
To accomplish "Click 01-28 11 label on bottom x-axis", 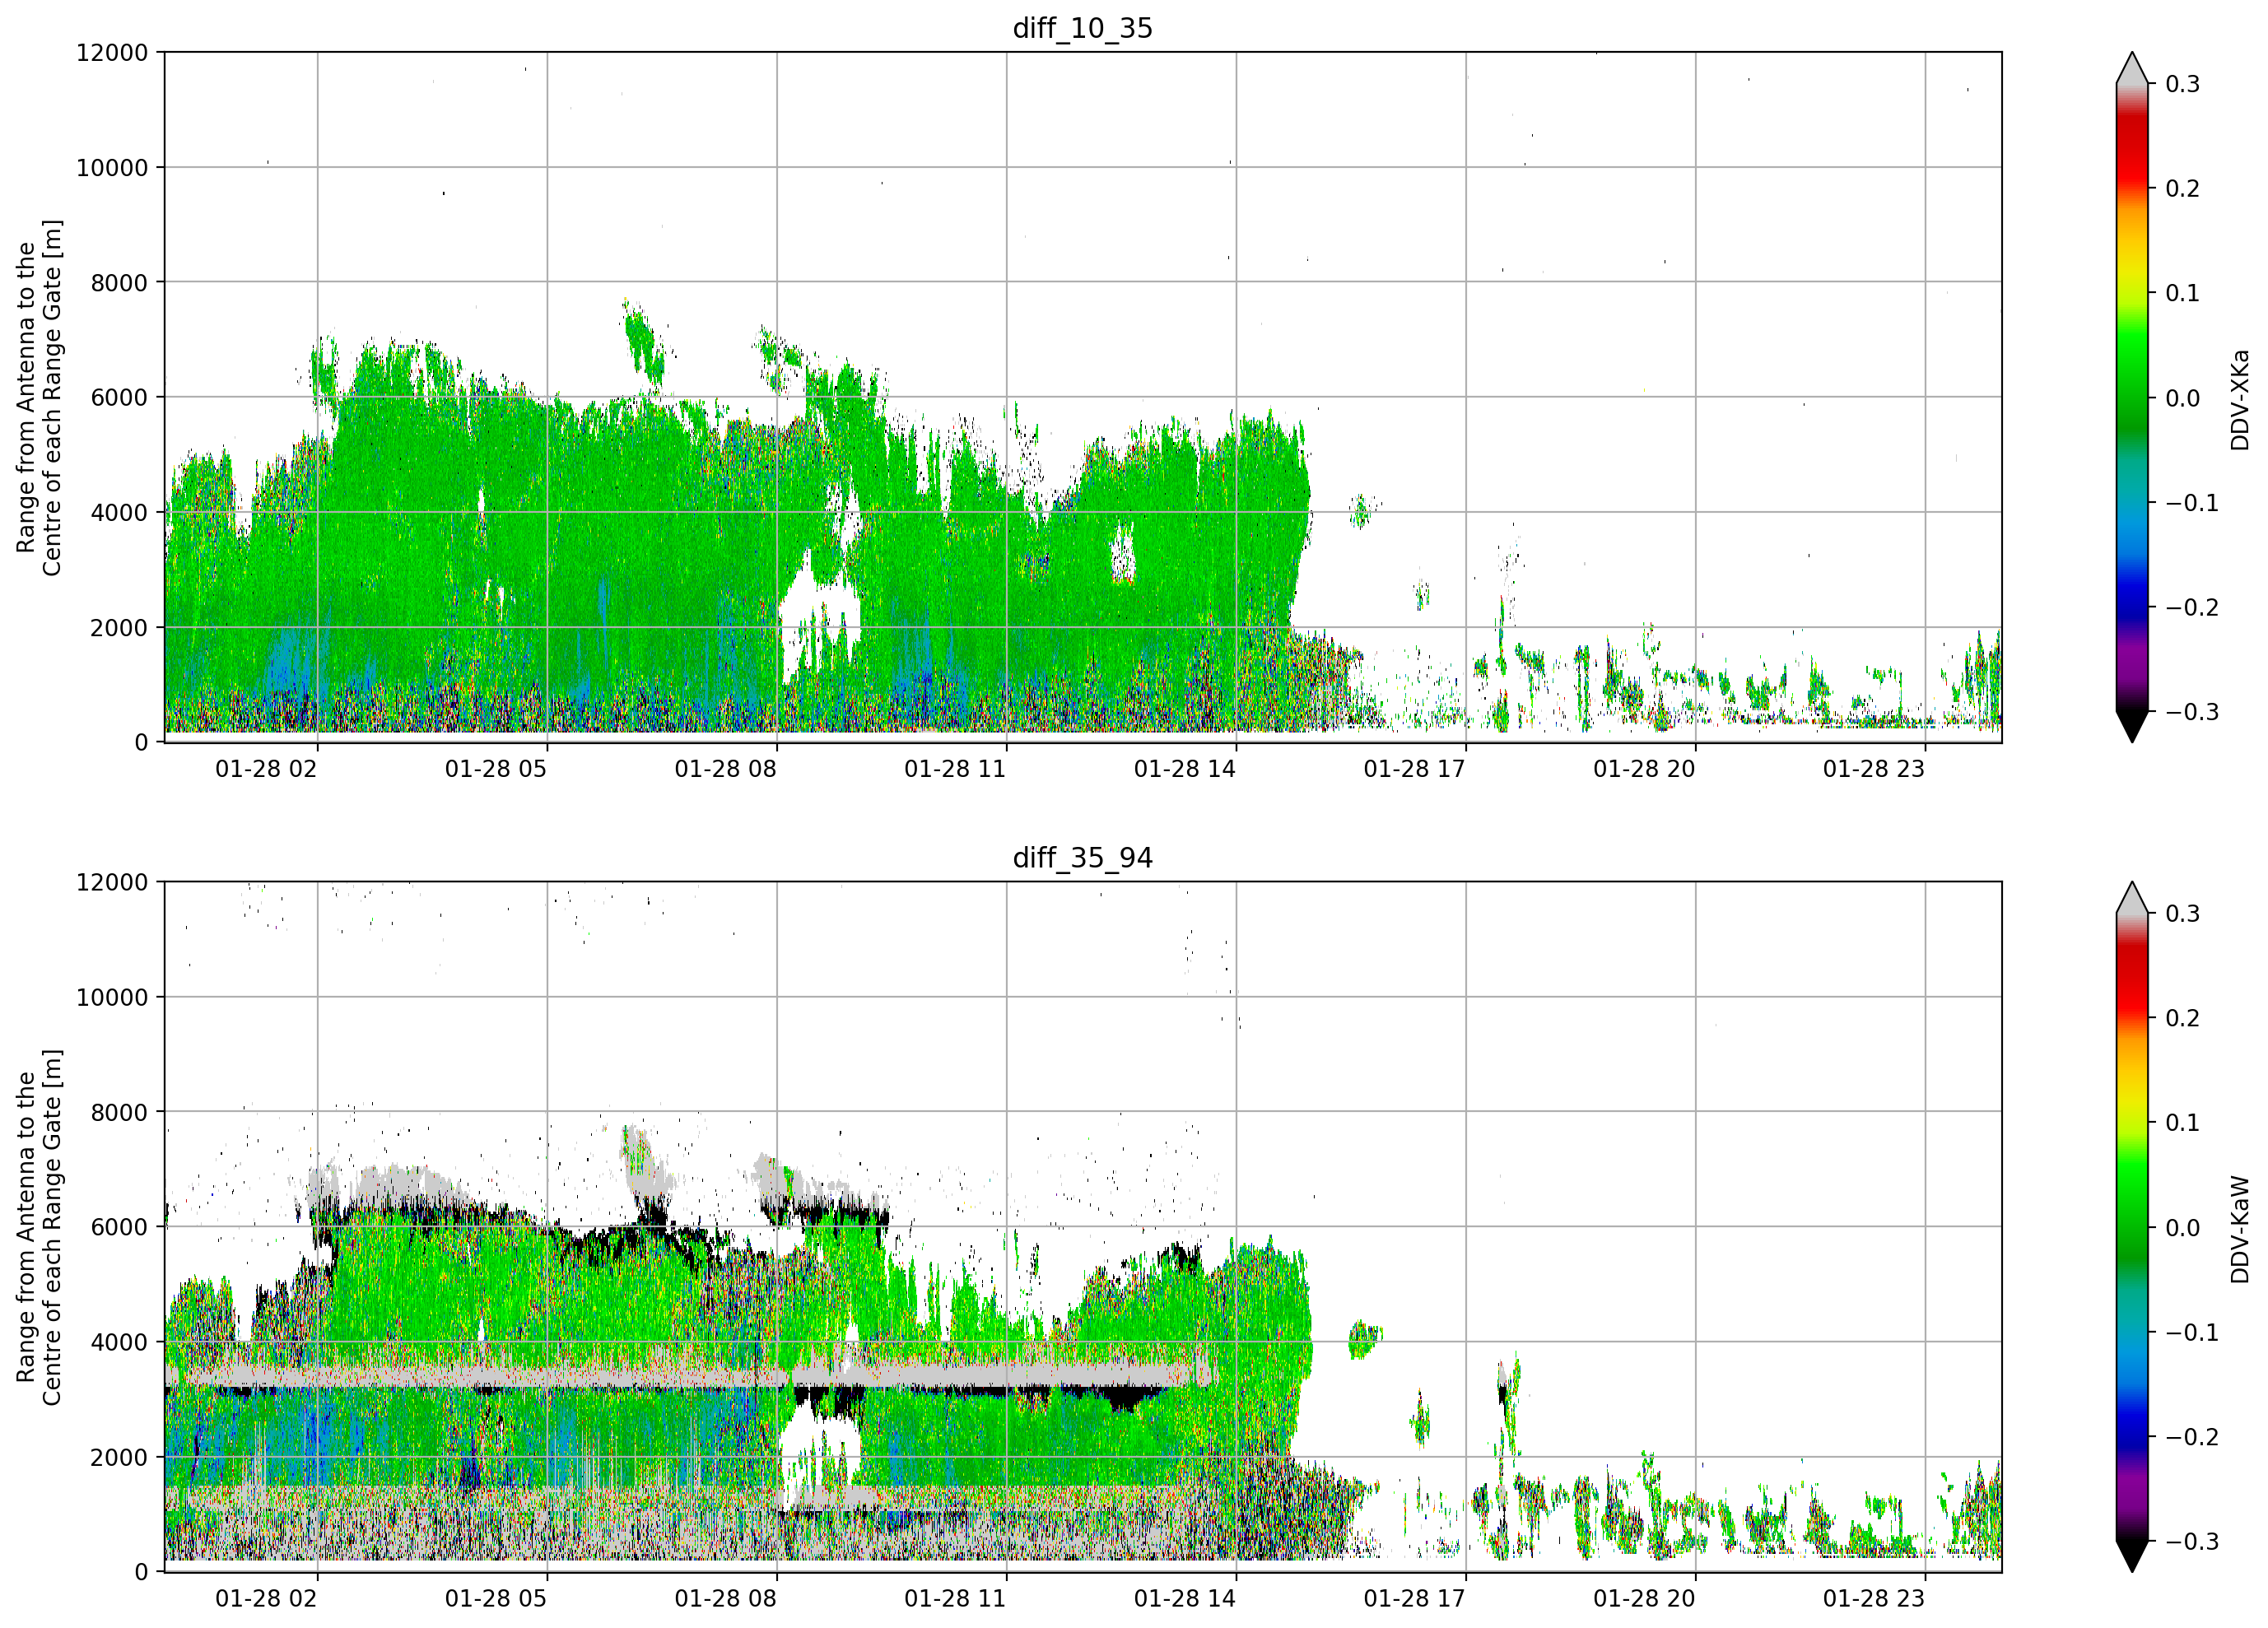I will 955,1598.
